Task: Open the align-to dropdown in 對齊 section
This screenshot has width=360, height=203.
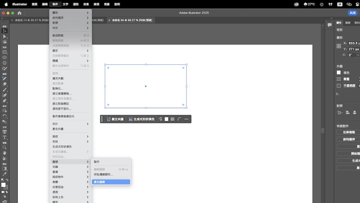Action: [x=340, y=112]
